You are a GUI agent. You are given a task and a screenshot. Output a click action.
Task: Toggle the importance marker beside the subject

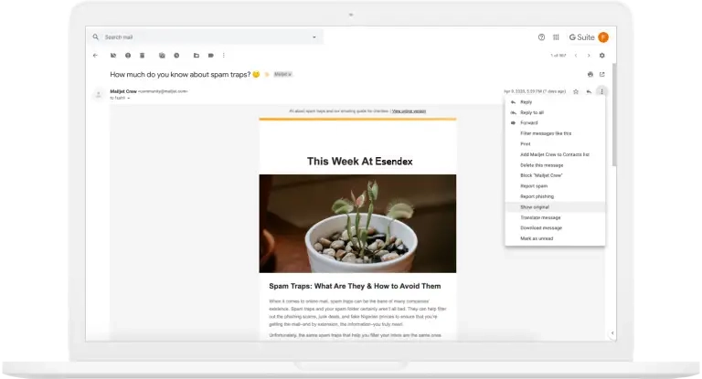click(x=267, y=74)
